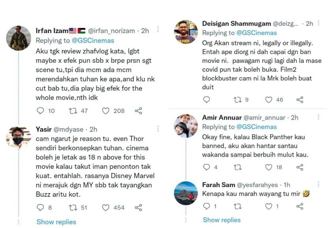Share Deisigan Shammugam's tweet
This screenshot has width=335, height=228.
(300, 100)
